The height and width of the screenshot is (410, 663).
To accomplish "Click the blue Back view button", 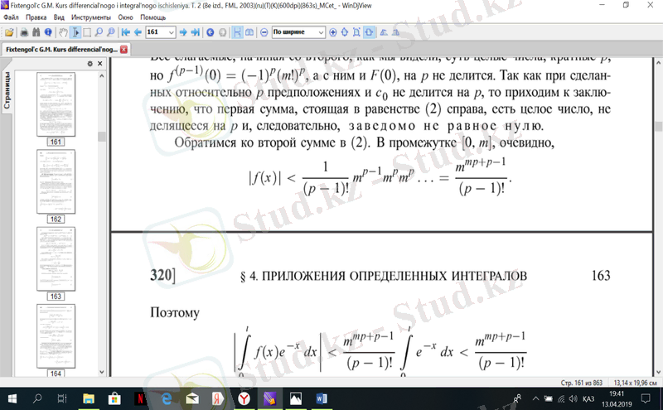I will [211, 32].
